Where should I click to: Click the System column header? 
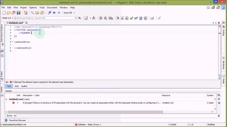pyautogui.click(x=210, y=95)
